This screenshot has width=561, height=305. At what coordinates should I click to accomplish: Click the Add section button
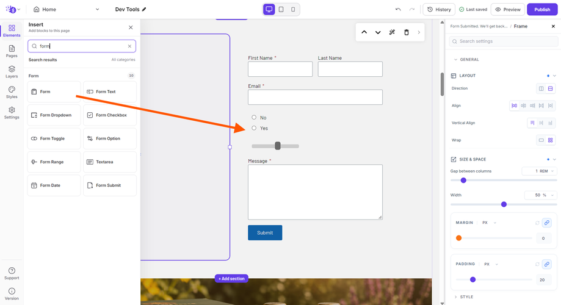231,279
